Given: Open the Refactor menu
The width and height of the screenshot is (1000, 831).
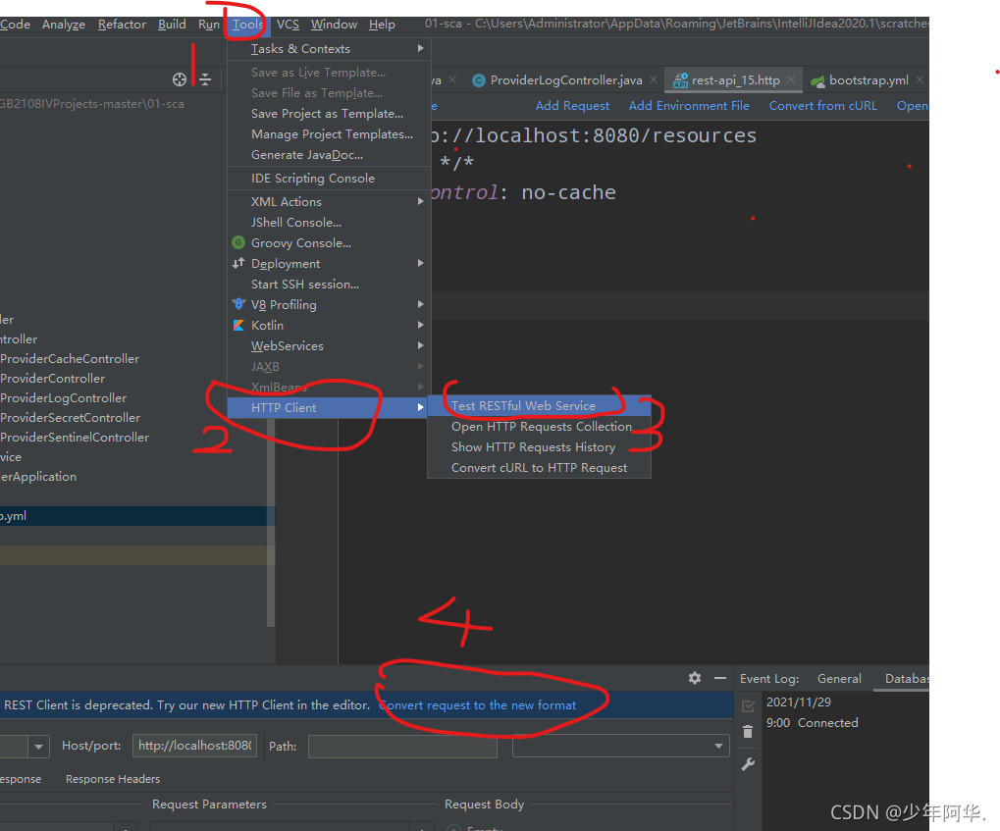Looking at the screenshot, I should pos(122,25).
